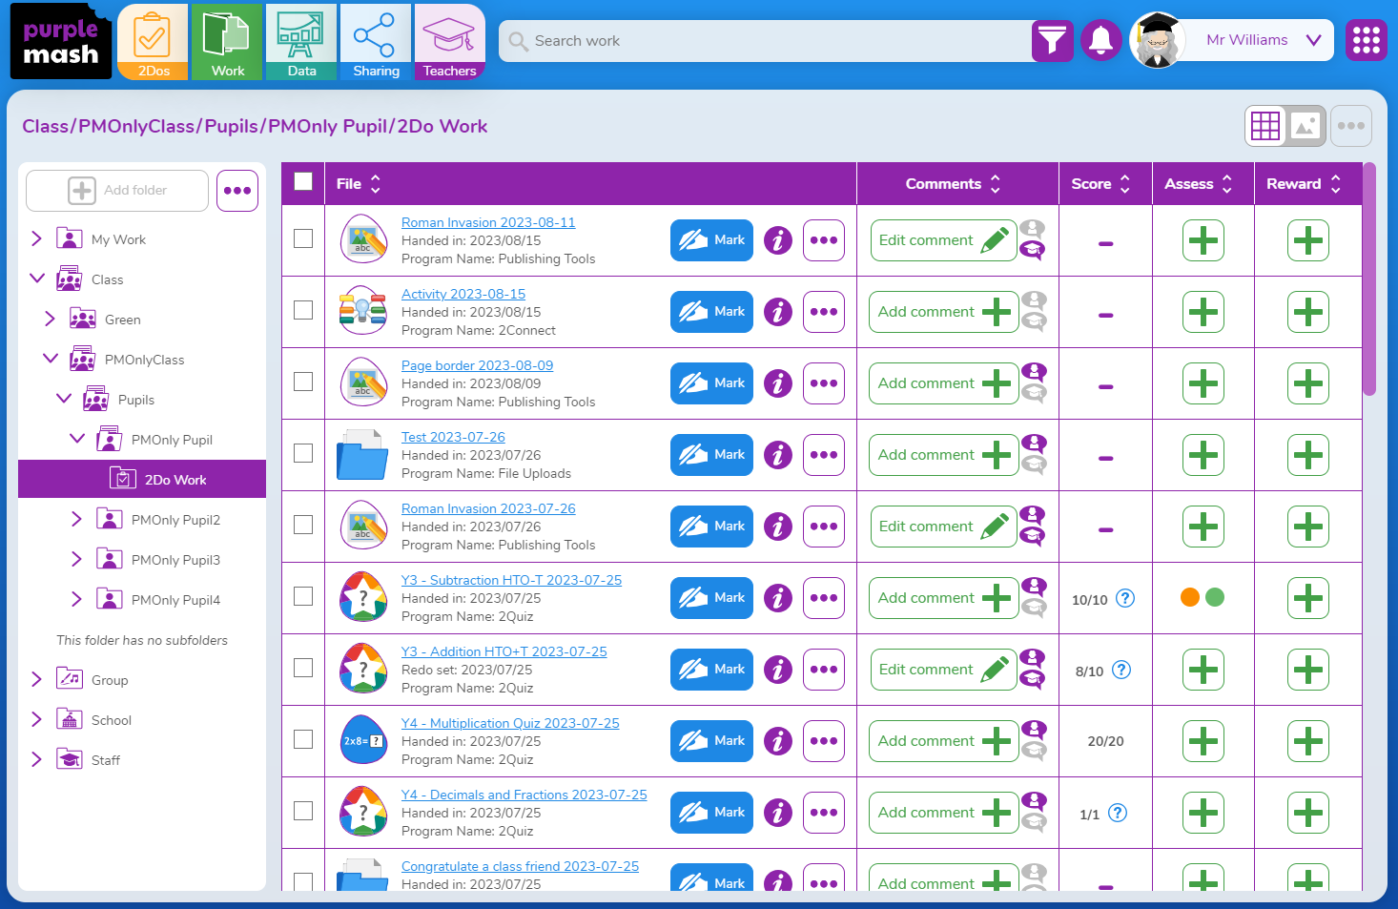
Task: Click info icon for Activity 2023-08-15
Action: pos(778,312)
